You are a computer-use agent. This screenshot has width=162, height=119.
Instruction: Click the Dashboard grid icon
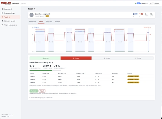[3, 9]
